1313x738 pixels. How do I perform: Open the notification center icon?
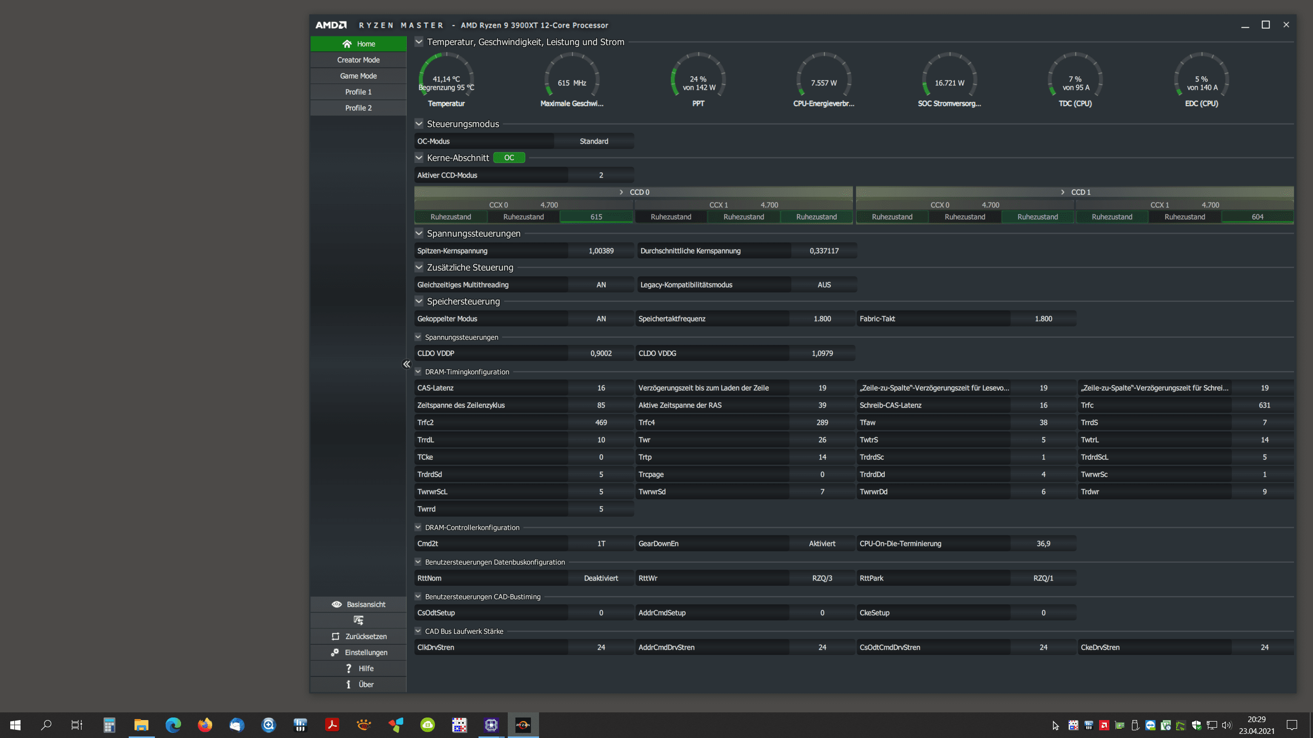[x=1292, y=725]
